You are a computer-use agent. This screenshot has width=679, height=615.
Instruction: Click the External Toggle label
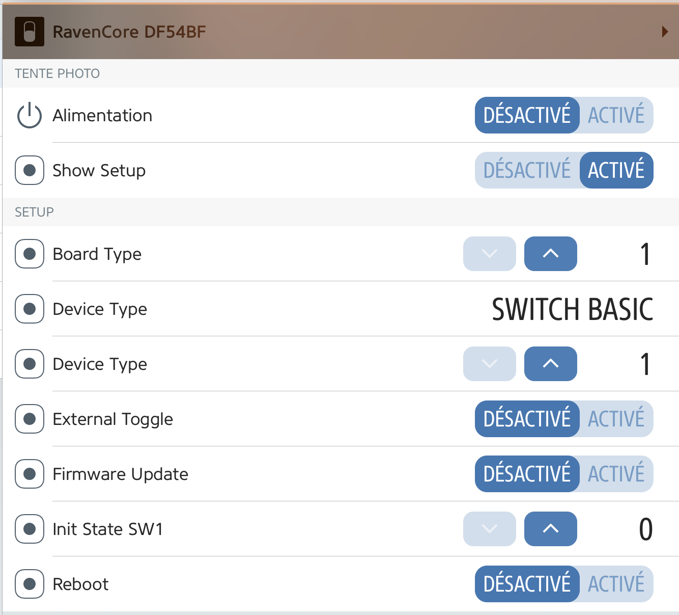click(x=113, y=419)
